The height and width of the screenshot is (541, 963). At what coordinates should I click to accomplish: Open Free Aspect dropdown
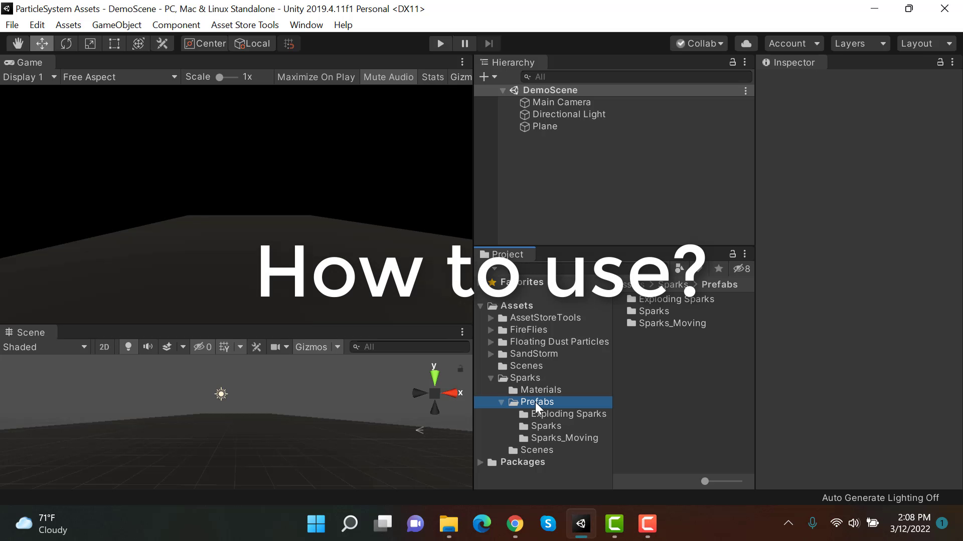(x=120, y=77)
